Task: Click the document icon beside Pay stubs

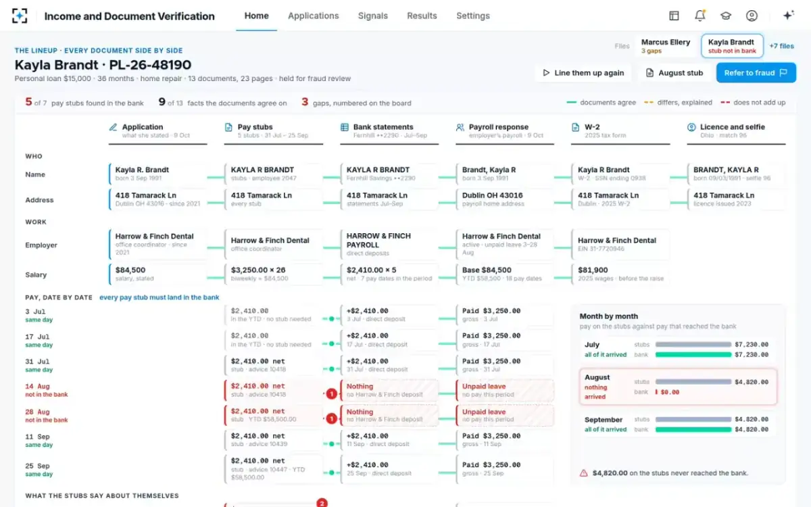Action: [228, 127]
